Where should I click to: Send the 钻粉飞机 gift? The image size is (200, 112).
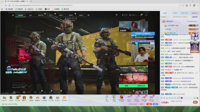[151, 99]
